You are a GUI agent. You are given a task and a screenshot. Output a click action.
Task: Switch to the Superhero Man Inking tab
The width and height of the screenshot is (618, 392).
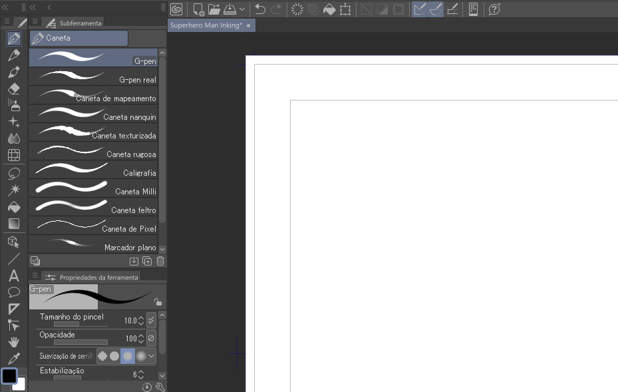pyautogui.click(x=206, y=25)
